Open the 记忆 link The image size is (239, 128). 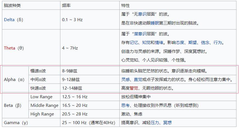click(134, 43)
